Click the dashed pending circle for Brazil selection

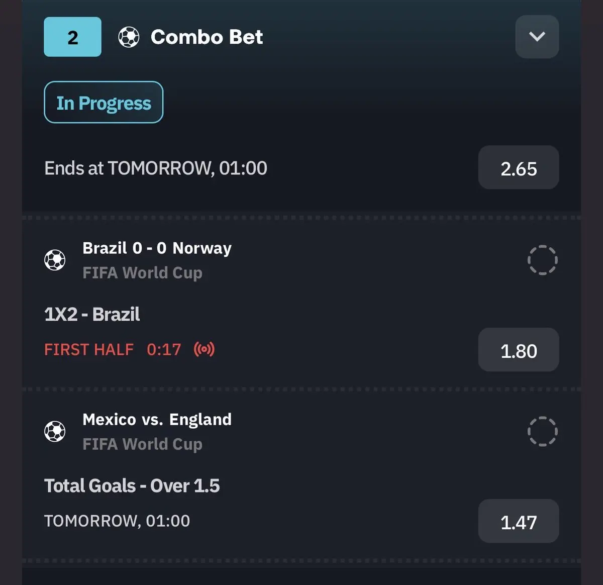[x=542, y=260]
